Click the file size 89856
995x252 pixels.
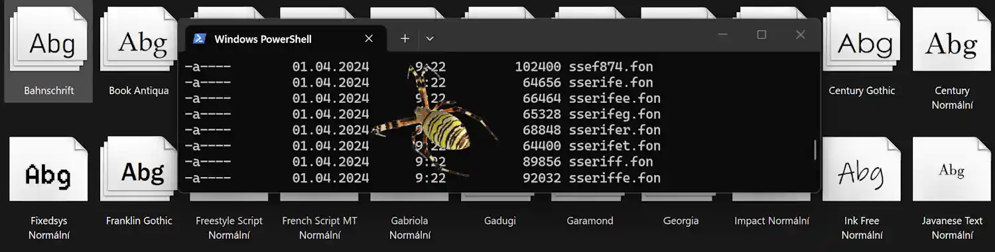(541, 162)
